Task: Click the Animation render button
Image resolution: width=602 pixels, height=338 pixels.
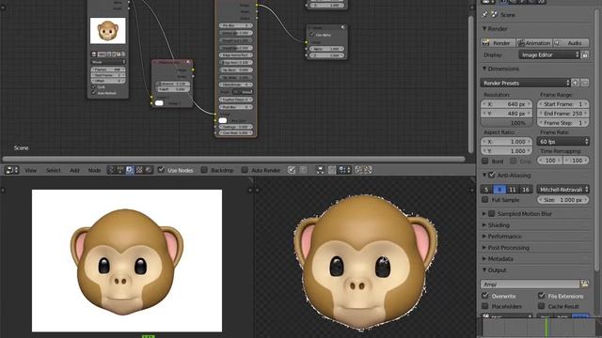Action: pos(534,43)
